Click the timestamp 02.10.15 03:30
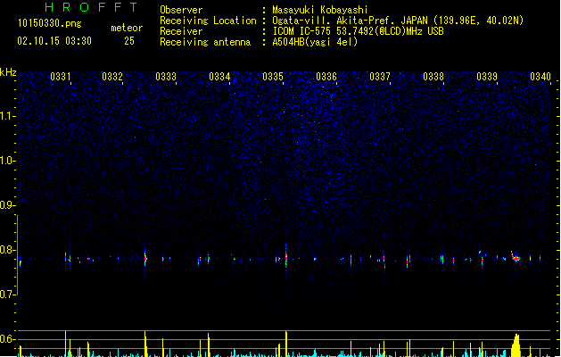The image size is (561, 357). point(54,41)
